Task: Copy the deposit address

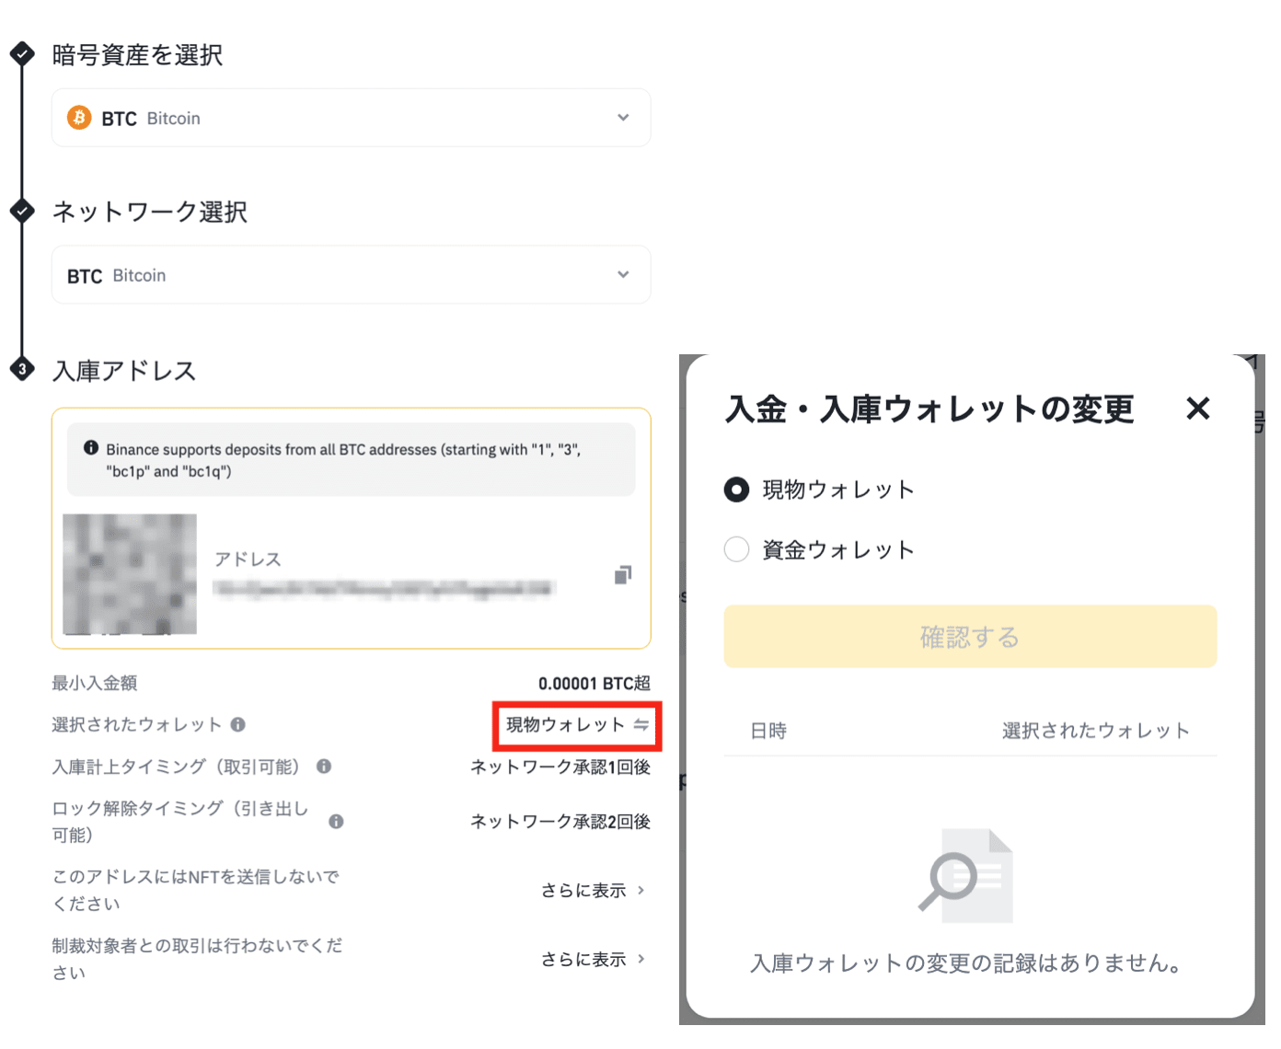Action: tap(623, 575)
